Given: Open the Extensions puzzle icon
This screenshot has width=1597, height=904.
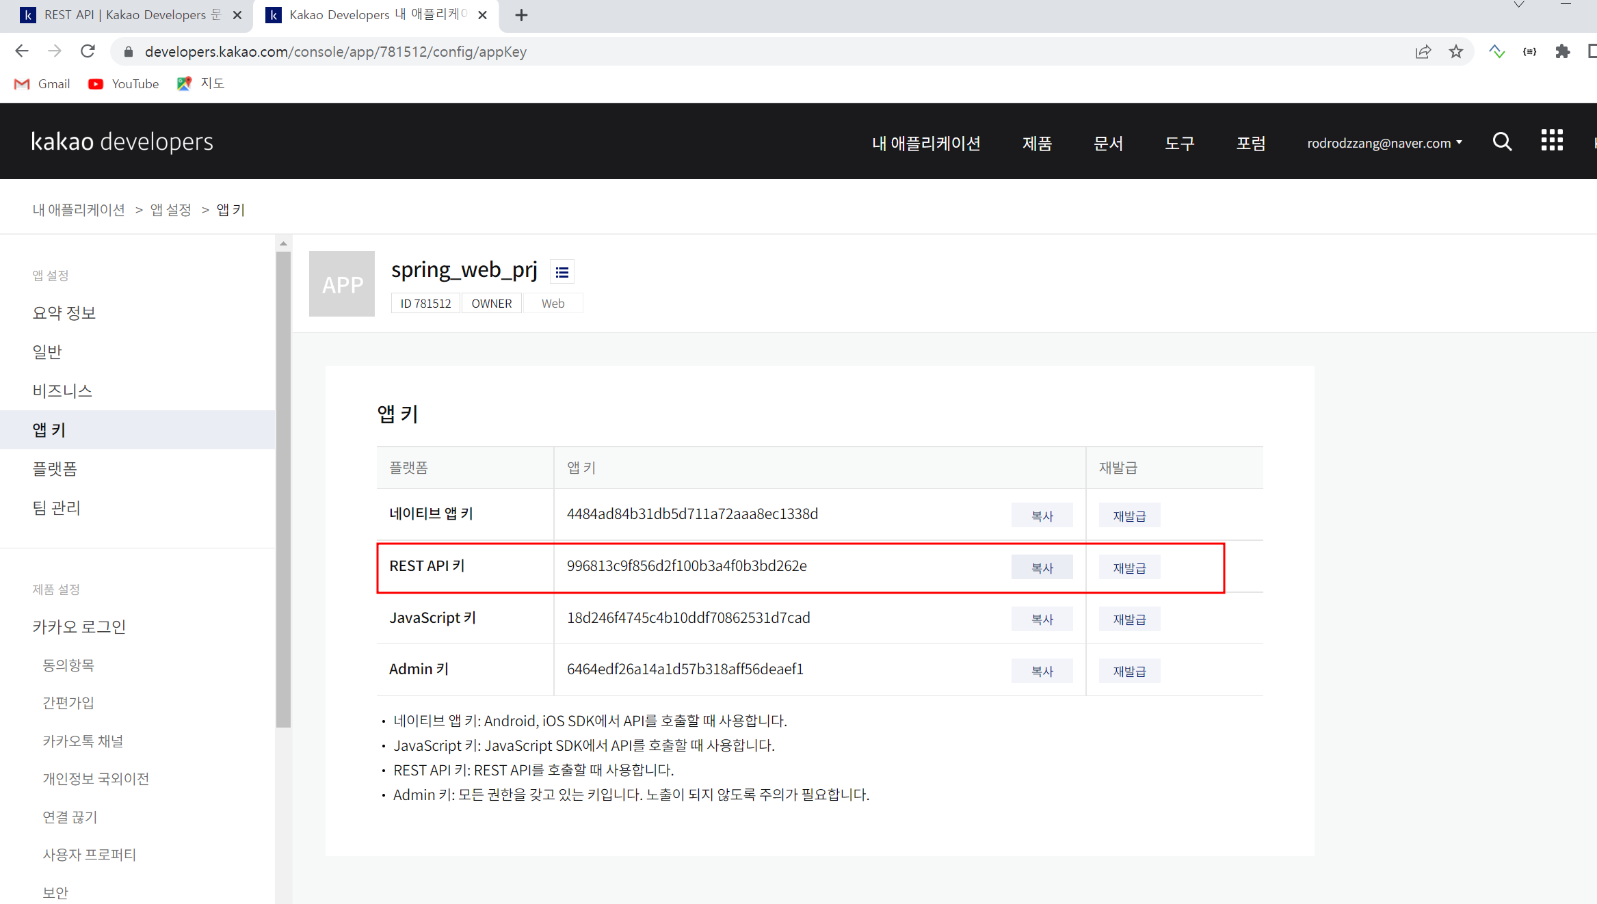Looking at the screenshot, I should pos(1562,52).
